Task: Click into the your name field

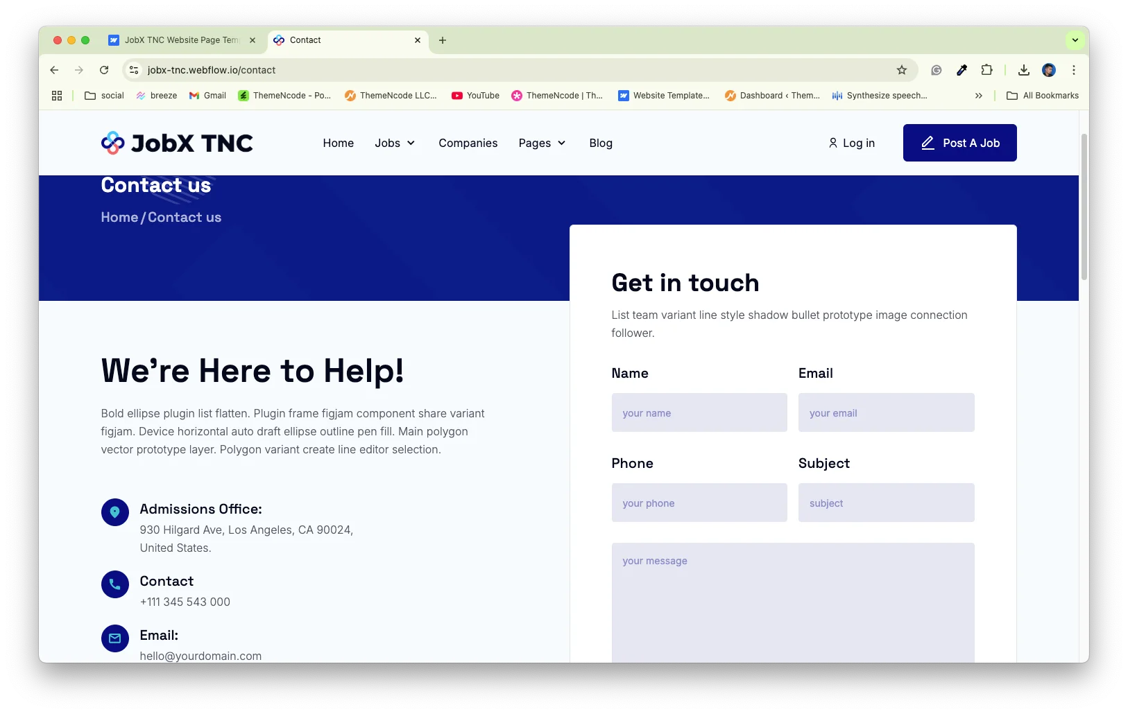Action: pyautogui.click(x=699, y=412)
